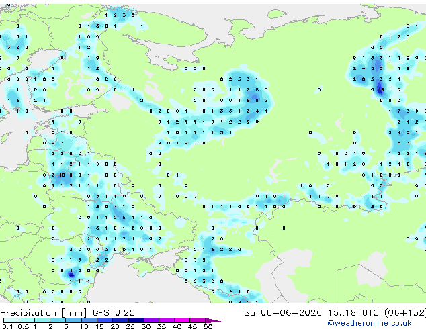426x329 pixels.
Task: Pick the legend swatch for 5–10 mm
Action: pos(73,320)
